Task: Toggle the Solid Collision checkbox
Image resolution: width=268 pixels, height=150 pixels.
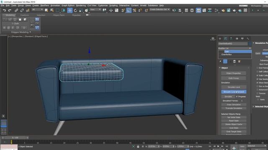Action: 258,75
